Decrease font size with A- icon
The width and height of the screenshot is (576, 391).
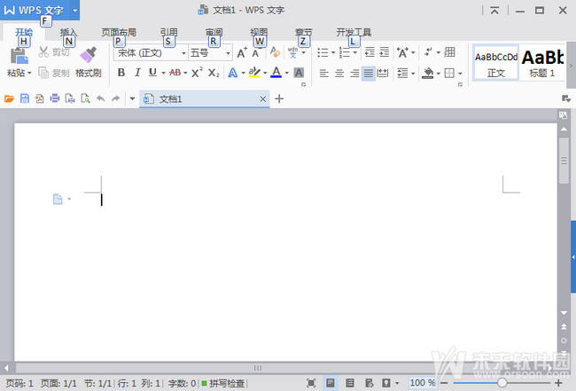pyautogui.click(x=256, y=53)
